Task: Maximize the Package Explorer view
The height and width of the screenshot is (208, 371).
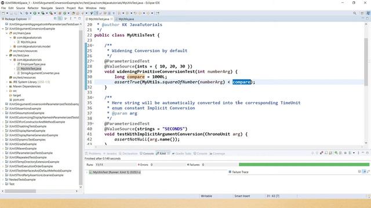Action: [x=79, y=18]
